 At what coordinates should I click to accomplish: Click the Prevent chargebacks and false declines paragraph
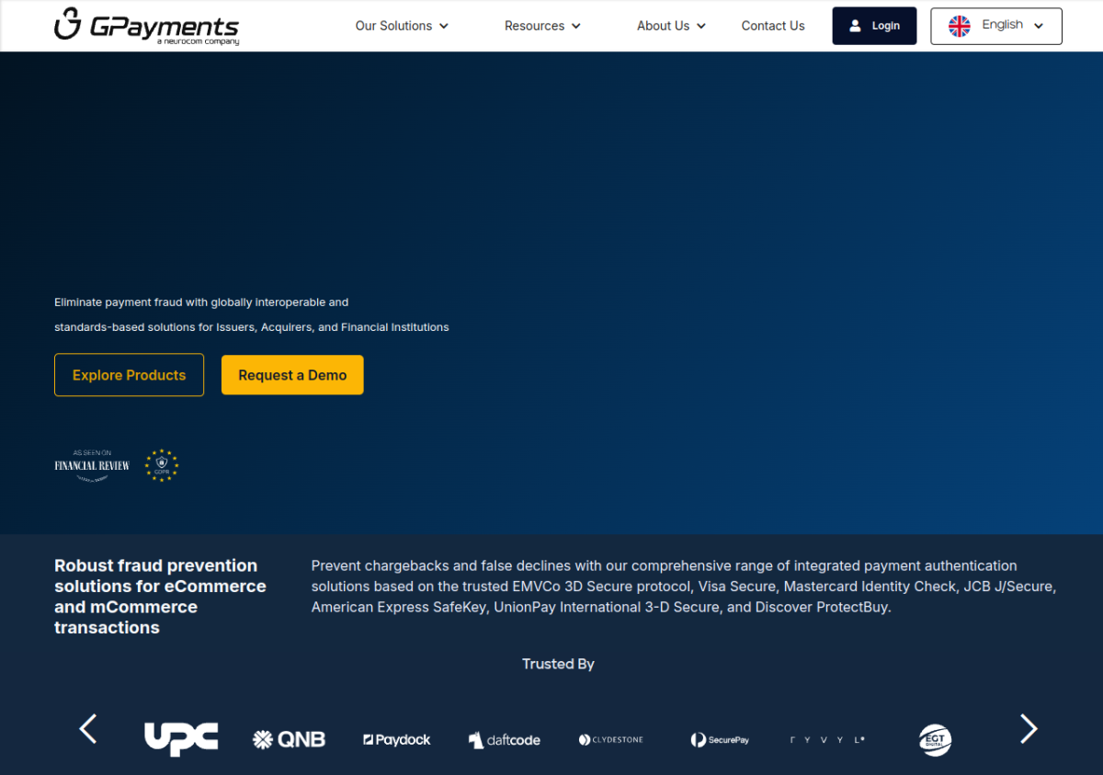coord(684,587)
